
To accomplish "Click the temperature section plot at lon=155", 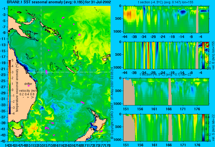I will [166, 19].
